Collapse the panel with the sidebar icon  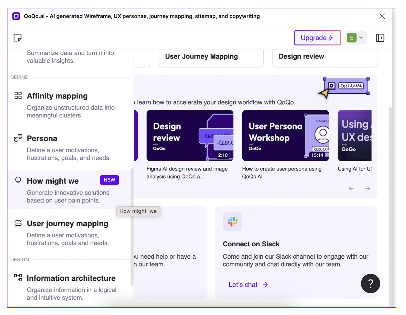(x=380, y=38)
